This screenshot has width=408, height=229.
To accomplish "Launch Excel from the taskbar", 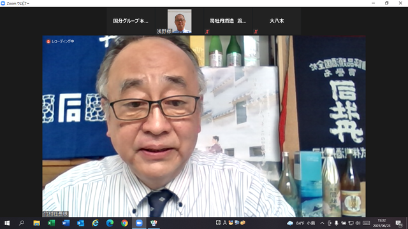I will pos(51,223).
